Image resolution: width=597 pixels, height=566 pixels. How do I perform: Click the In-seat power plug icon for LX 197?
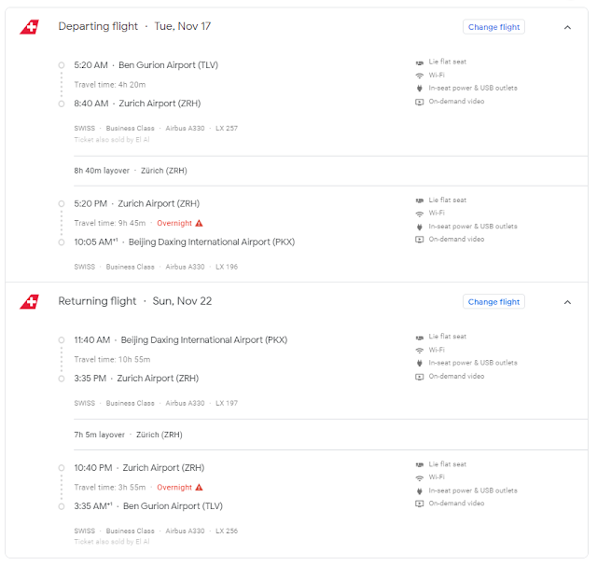coord(419,363)
